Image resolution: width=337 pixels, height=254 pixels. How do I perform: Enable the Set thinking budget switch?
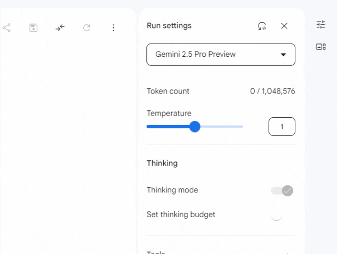click(276, 215)
